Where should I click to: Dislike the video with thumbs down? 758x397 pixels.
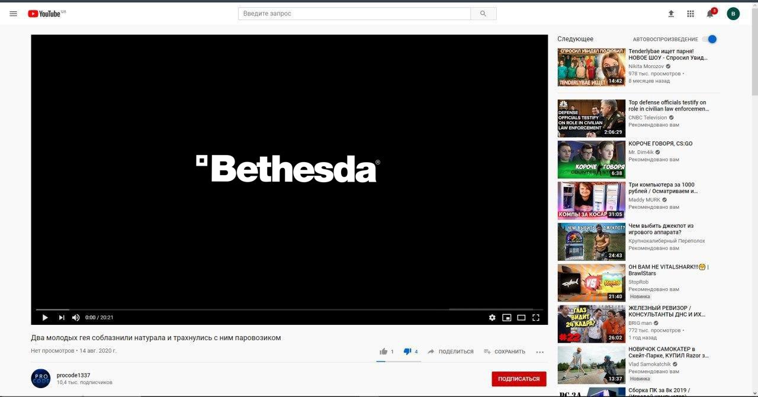(407, 351)
